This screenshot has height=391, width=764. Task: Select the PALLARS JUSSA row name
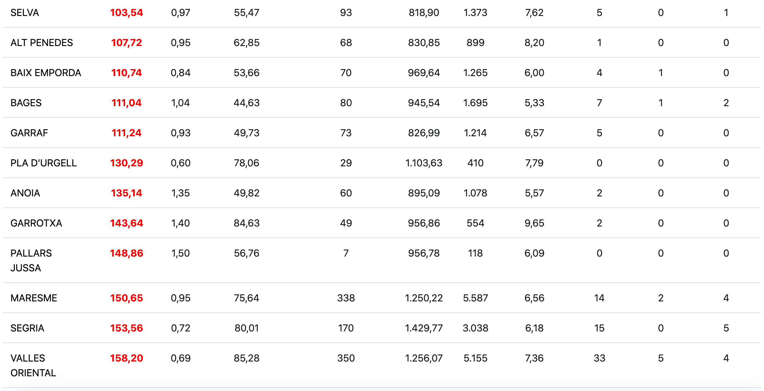coord(31,260)
